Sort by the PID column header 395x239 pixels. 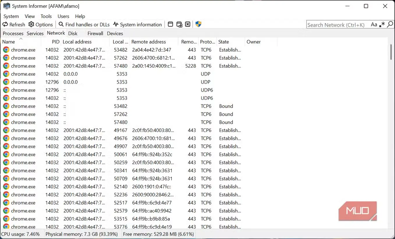pos(51,42)
